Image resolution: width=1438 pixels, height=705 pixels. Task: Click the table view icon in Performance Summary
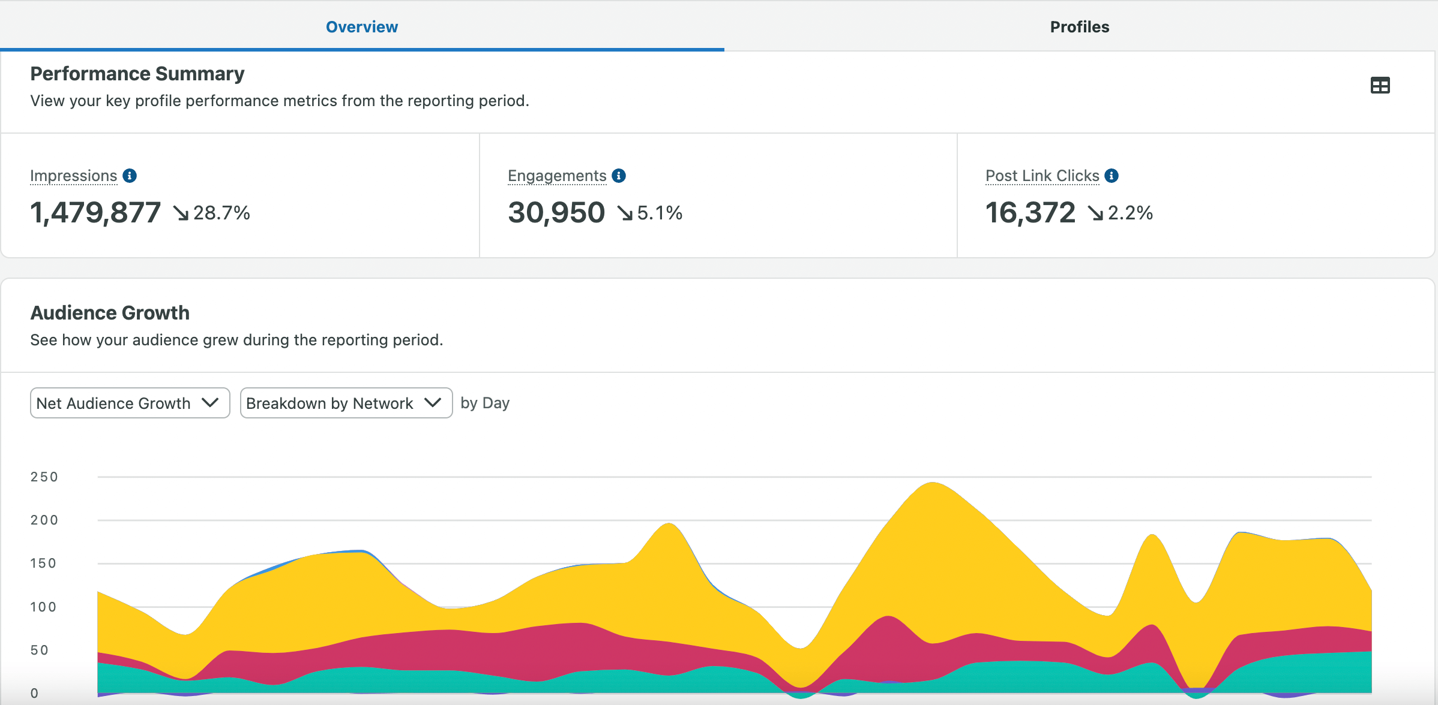1380,85
